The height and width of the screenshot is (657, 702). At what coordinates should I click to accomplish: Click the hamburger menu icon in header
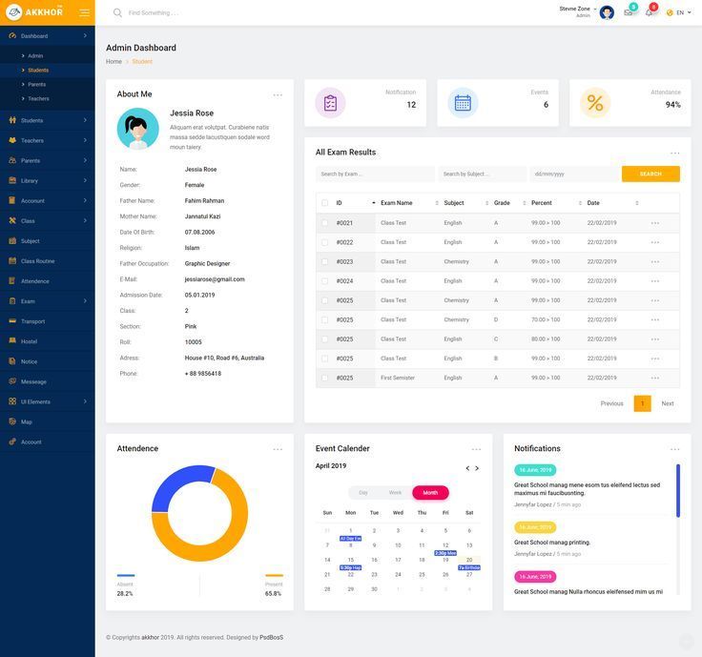[85, 12]
